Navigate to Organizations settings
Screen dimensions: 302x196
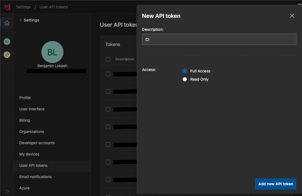[32, 132]
